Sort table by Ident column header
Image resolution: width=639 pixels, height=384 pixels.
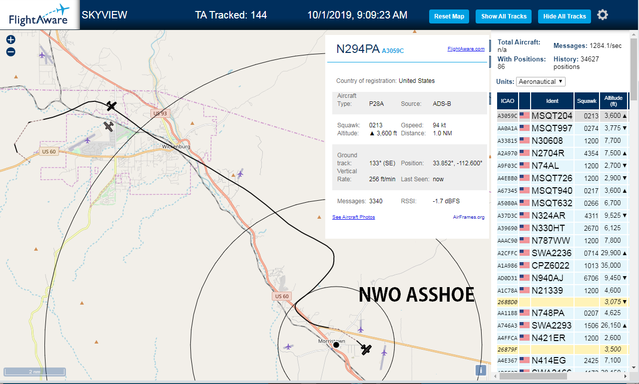coord(552,101)
